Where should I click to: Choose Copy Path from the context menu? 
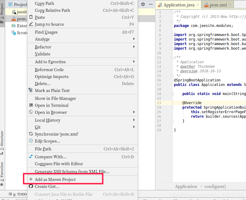click(44, 3)
